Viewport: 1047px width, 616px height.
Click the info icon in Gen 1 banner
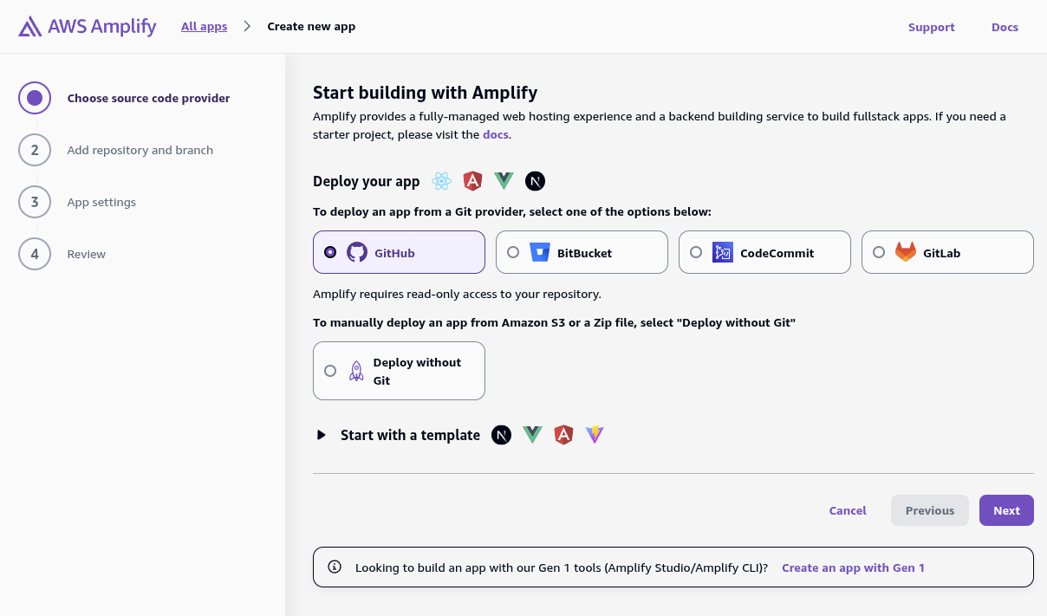coord(335,567)
